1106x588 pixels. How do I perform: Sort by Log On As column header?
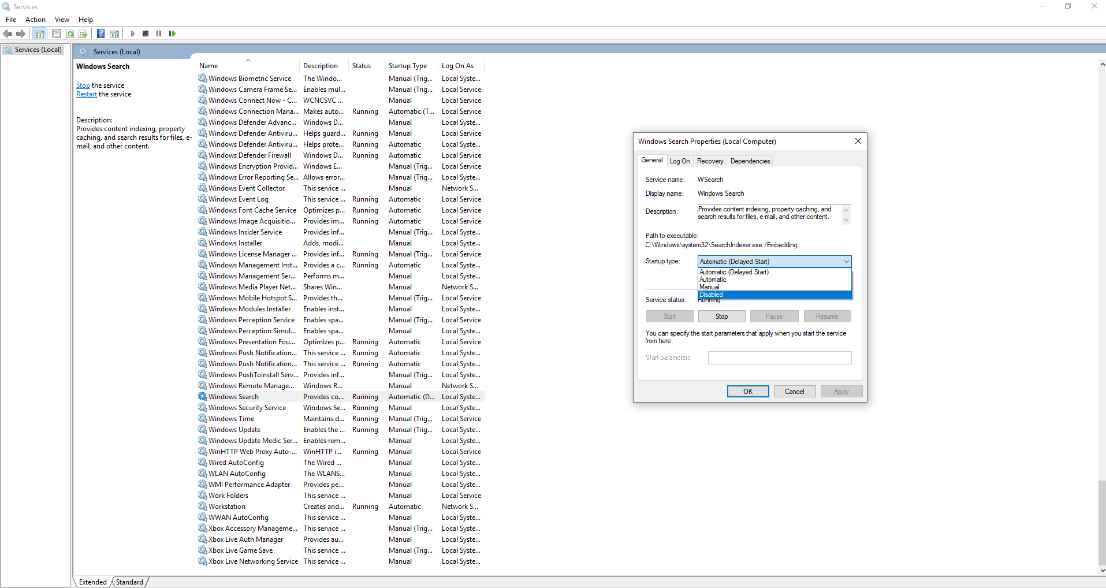(461, 66)
